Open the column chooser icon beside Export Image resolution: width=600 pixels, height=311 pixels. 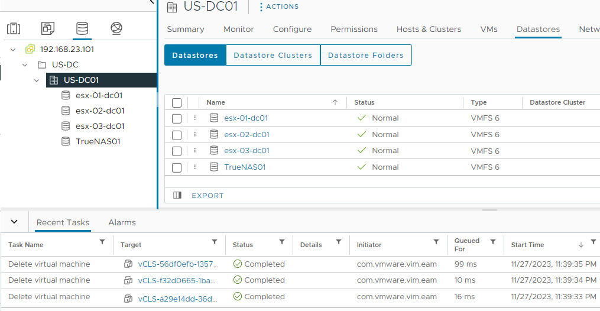(x=177, y=196)
